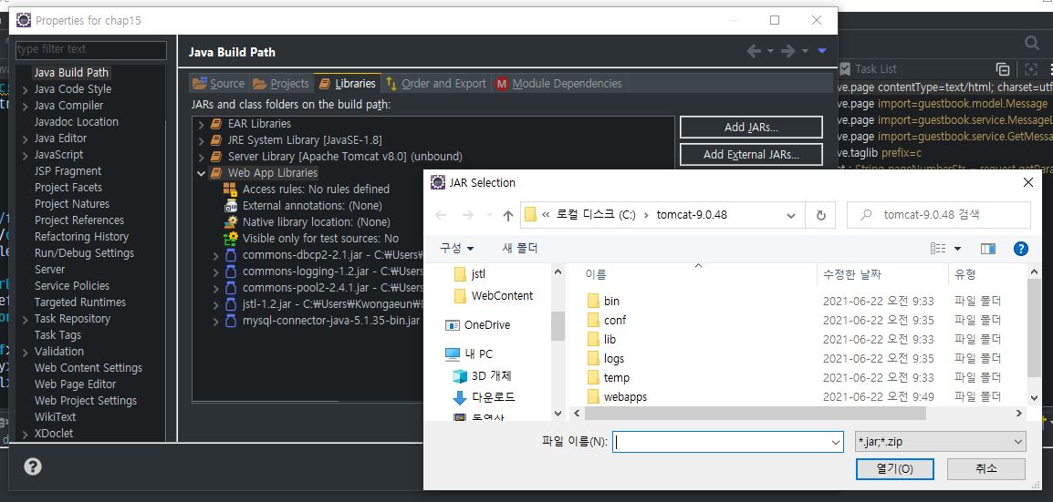Click the JRE System Library icon
Image resolution: width=1053 pixels, height=502 pixels.
(215, 140)
